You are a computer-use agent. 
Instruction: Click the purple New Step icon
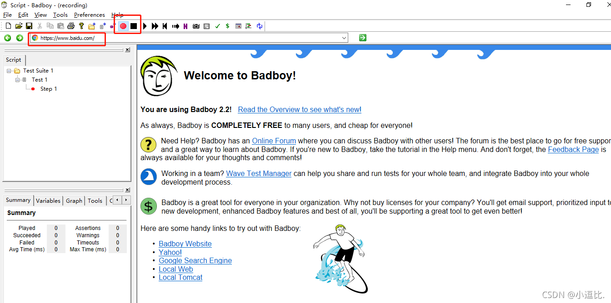tap(112, 26)
